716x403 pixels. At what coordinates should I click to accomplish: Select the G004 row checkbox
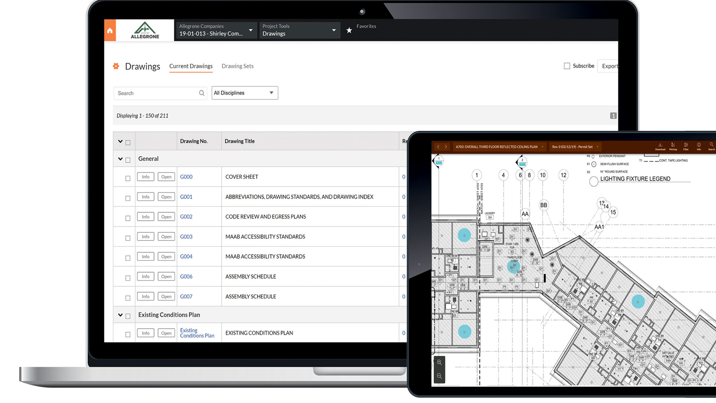point(128,258)
